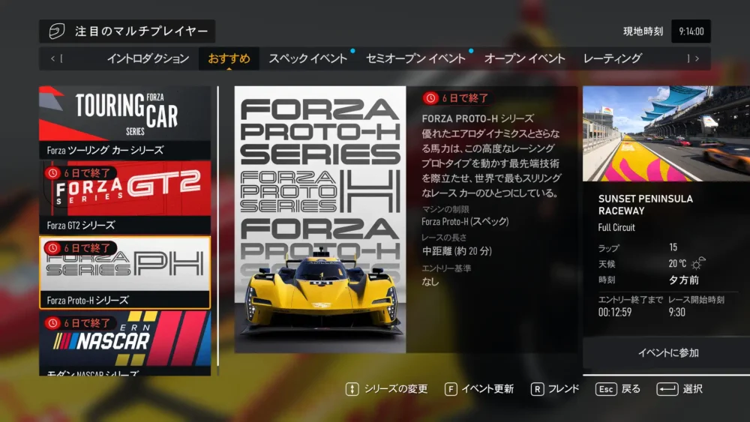Go to the オープン イベント tab
This screenshot has height=422, width=750.
525,58
